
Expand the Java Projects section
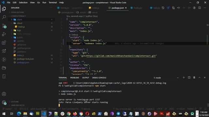point(18,105)
